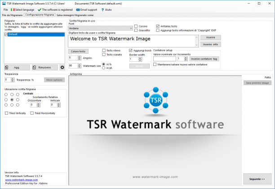Screen dimensions: 275x189
Task: Click the Trasparenza percentage stepper arrows
Action: point(13,80)
